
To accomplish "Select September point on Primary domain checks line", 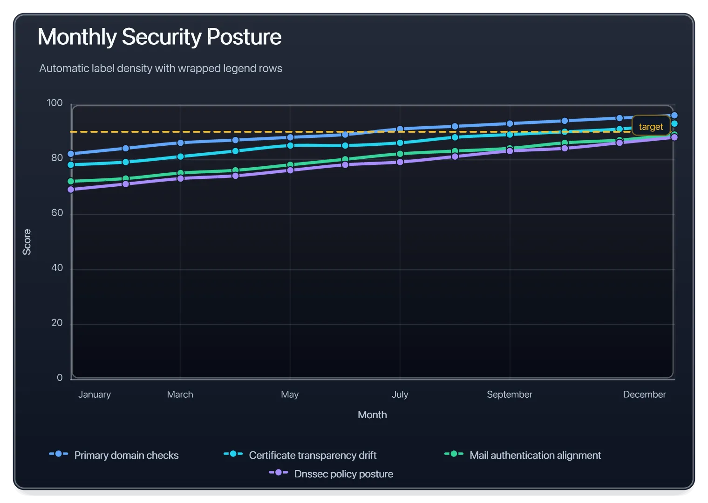I will click(x=510, y=123).
